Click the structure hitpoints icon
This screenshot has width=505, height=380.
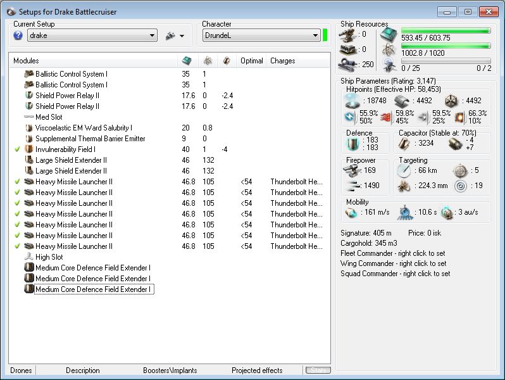click(451, 101)
